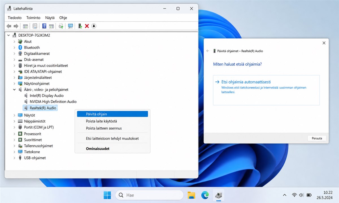Open the Näytä menu
Screen dimensions: 339x203
[x=50, y=17]
